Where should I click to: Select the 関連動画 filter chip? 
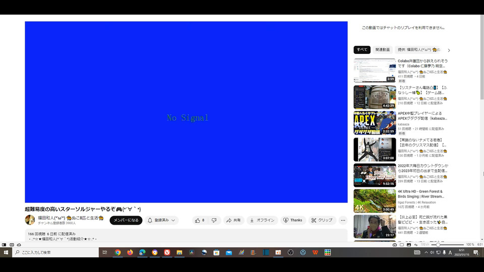383,50
